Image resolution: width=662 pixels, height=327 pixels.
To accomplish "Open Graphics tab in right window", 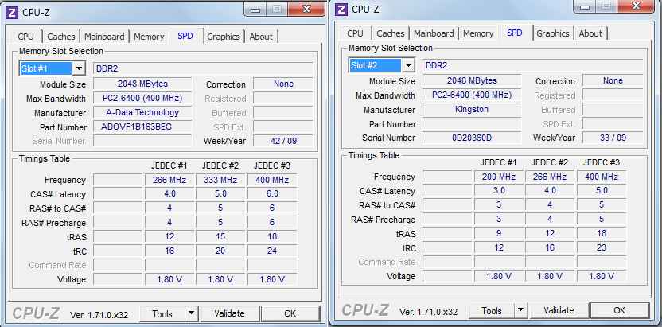I will pos(553,33).
